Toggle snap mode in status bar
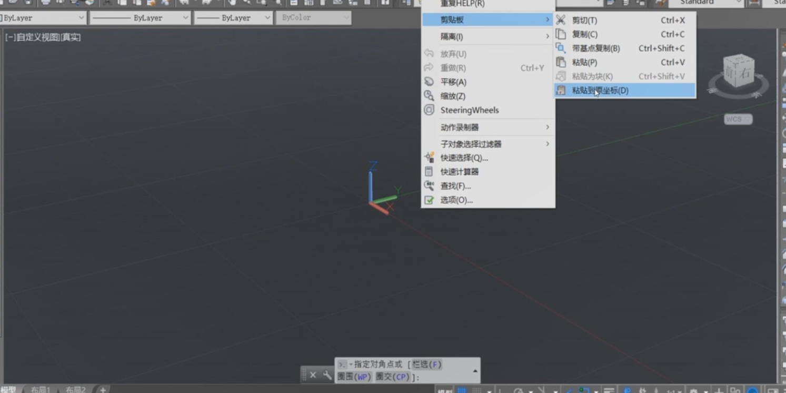Viewport: 786px width, 393px height. click(x=476, y=390)
